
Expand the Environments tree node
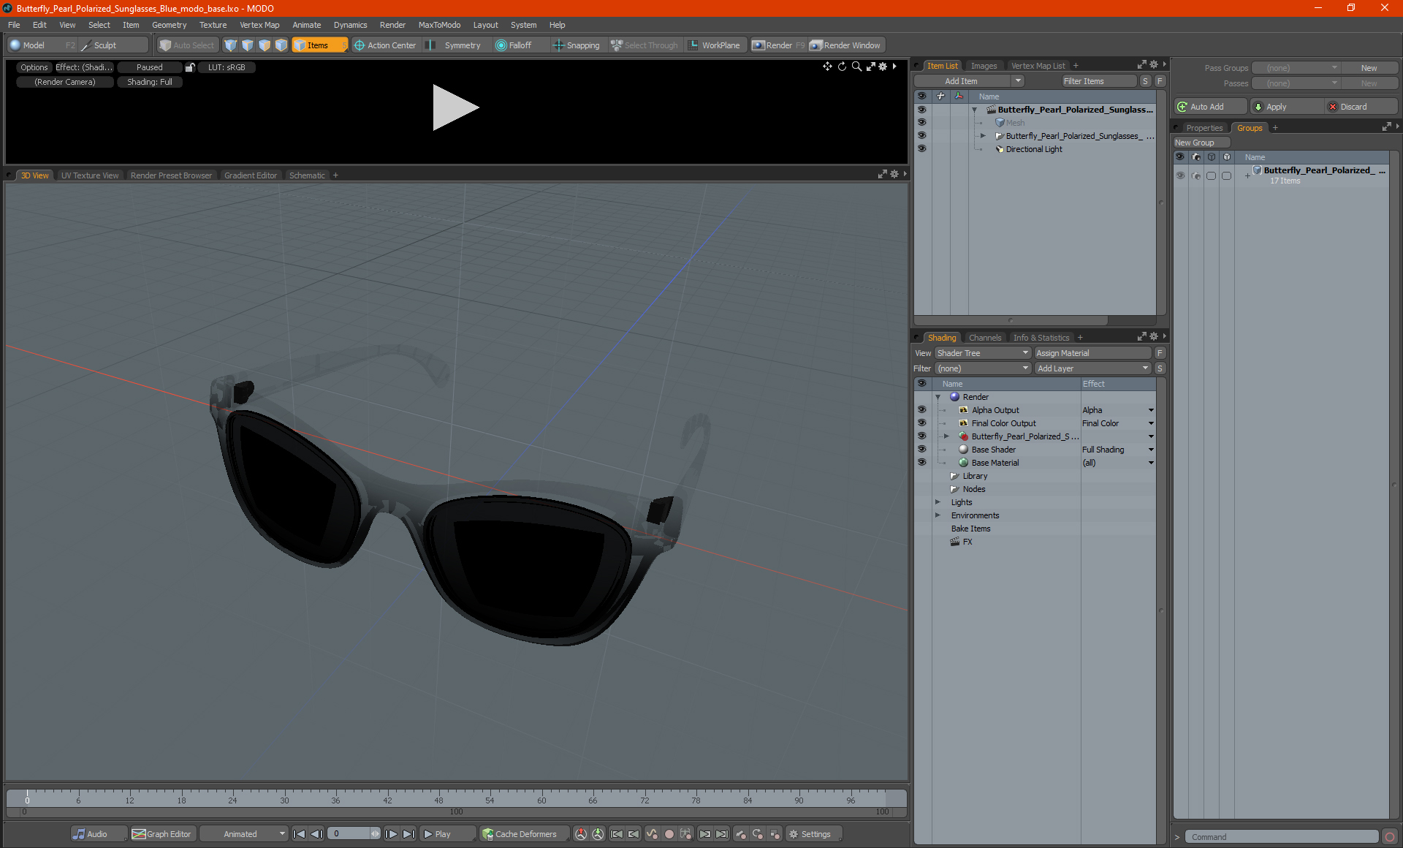click(938, 515)
